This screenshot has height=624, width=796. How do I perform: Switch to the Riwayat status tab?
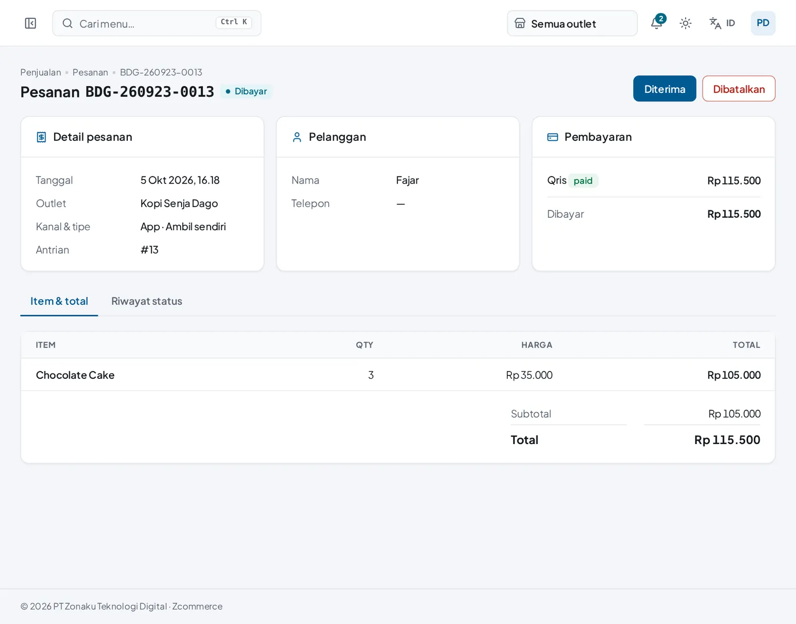pos(147,301)
